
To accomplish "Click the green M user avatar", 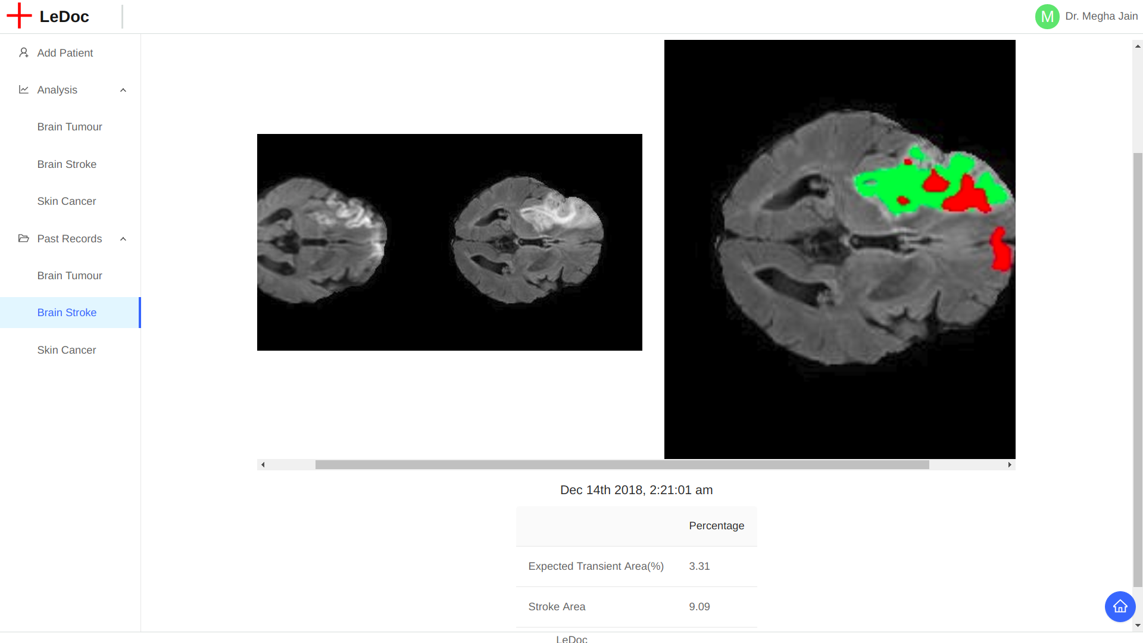I will tap(1047, 17).
